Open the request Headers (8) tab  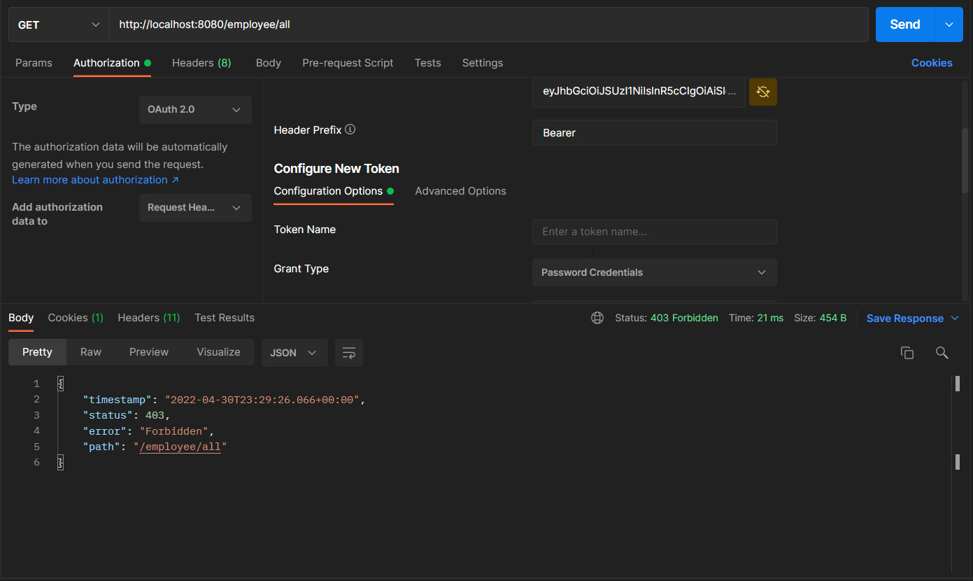pos(201,63)
